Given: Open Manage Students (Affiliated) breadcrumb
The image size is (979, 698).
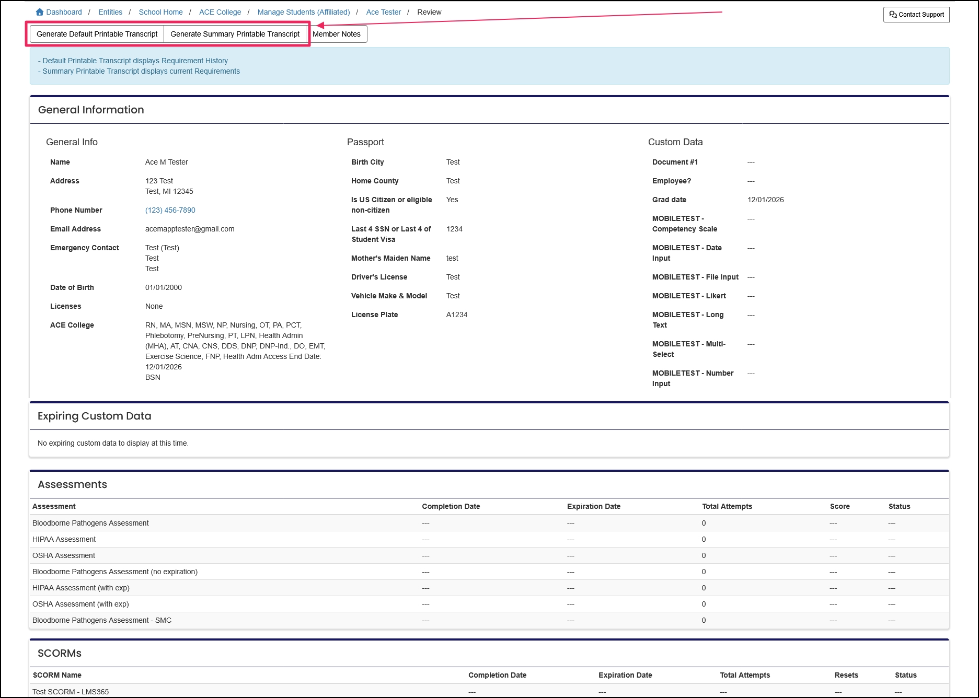Looking at the screenshot, I should [x=304, y=12].
